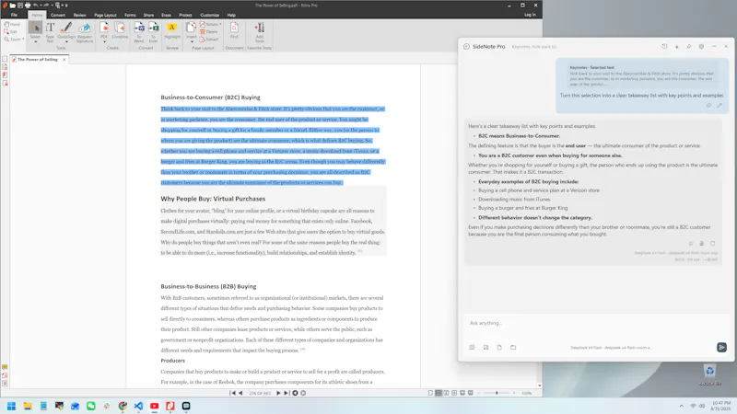This screenshot has width=737, height=414.
Task: Copy the user's prompt message
Action: 708,106
